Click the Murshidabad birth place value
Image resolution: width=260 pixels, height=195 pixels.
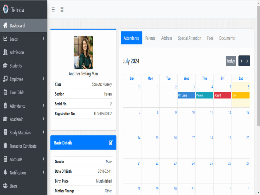pyautogui.click(x=104, y=181)
